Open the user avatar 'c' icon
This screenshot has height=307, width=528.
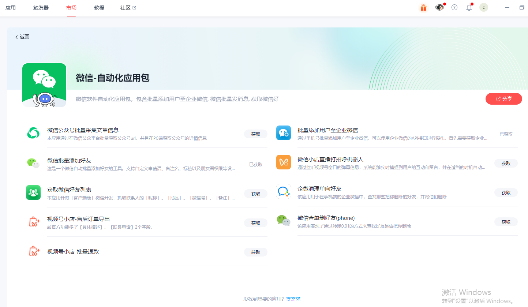point(484,7)
